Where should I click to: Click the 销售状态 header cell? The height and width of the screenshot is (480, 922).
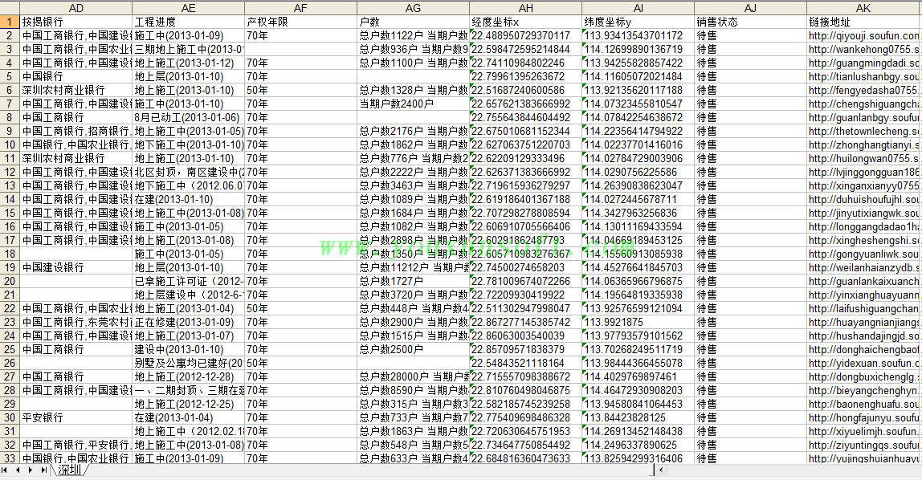(x=750, y=22)
